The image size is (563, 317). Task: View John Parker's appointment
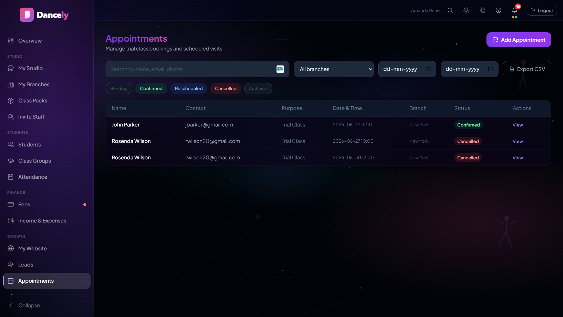pos(518,125)
